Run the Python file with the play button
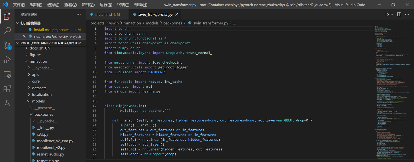This screenshot has width=414, height=162. pyautogui.click(x=387, y=14)
